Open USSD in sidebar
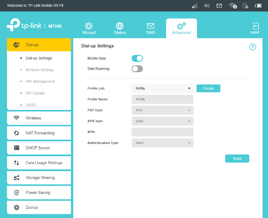The image size is (268, 218). (31, 105)
